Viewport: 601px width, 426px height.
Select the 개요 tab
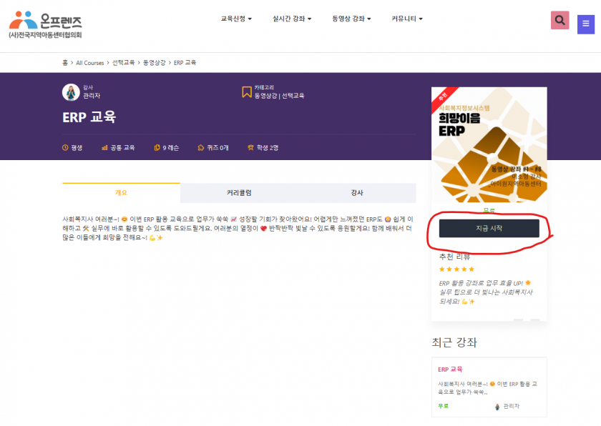pos(121,193)
